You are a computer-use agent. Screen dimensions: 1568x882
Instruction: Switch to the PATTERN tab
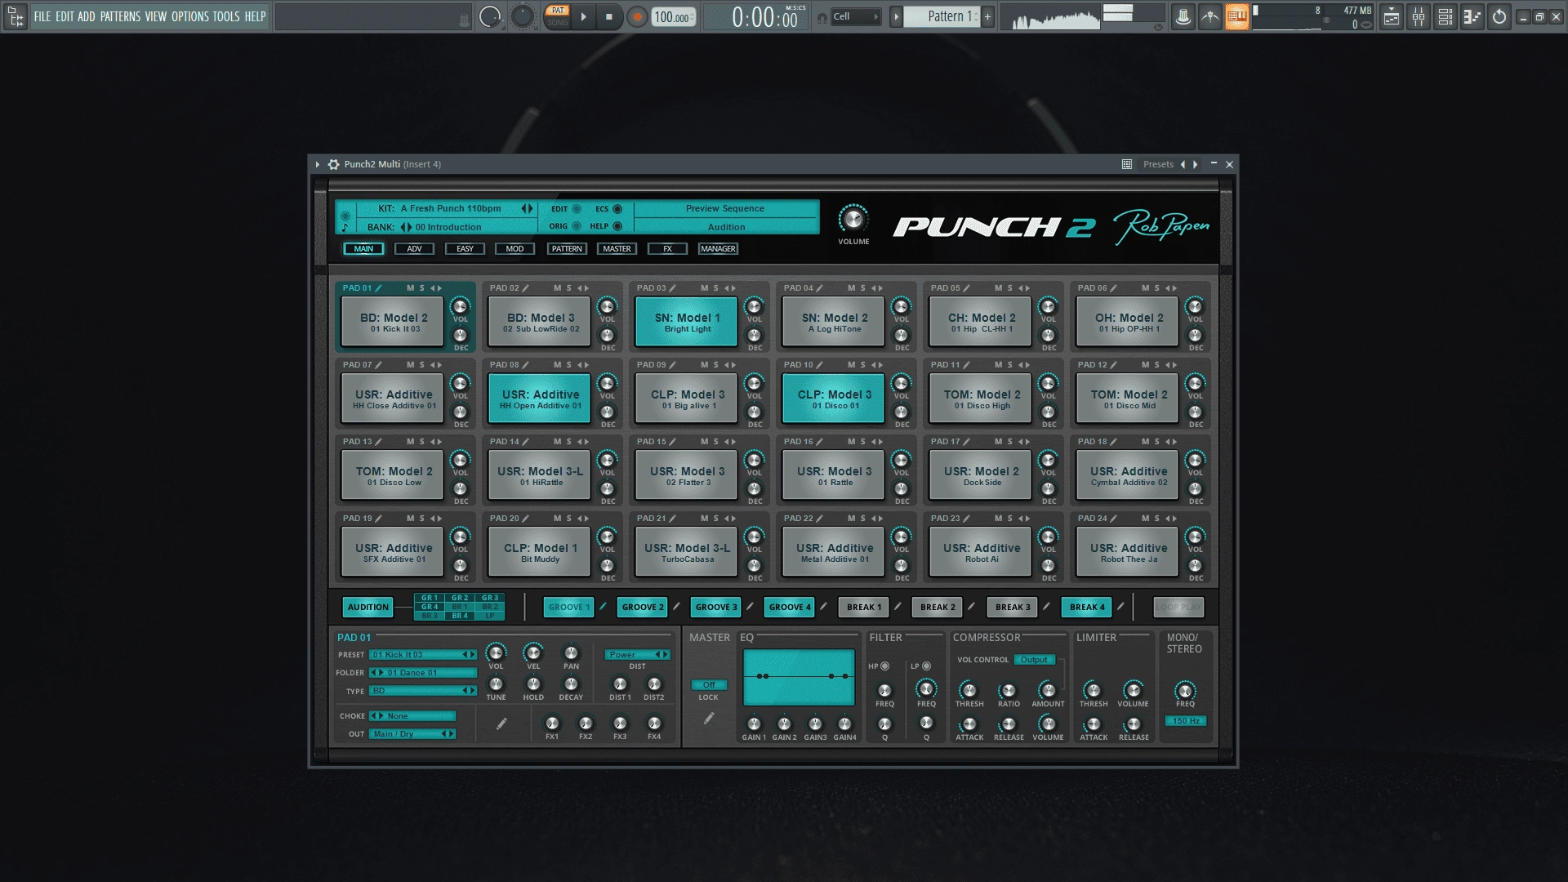pos(567,249)
